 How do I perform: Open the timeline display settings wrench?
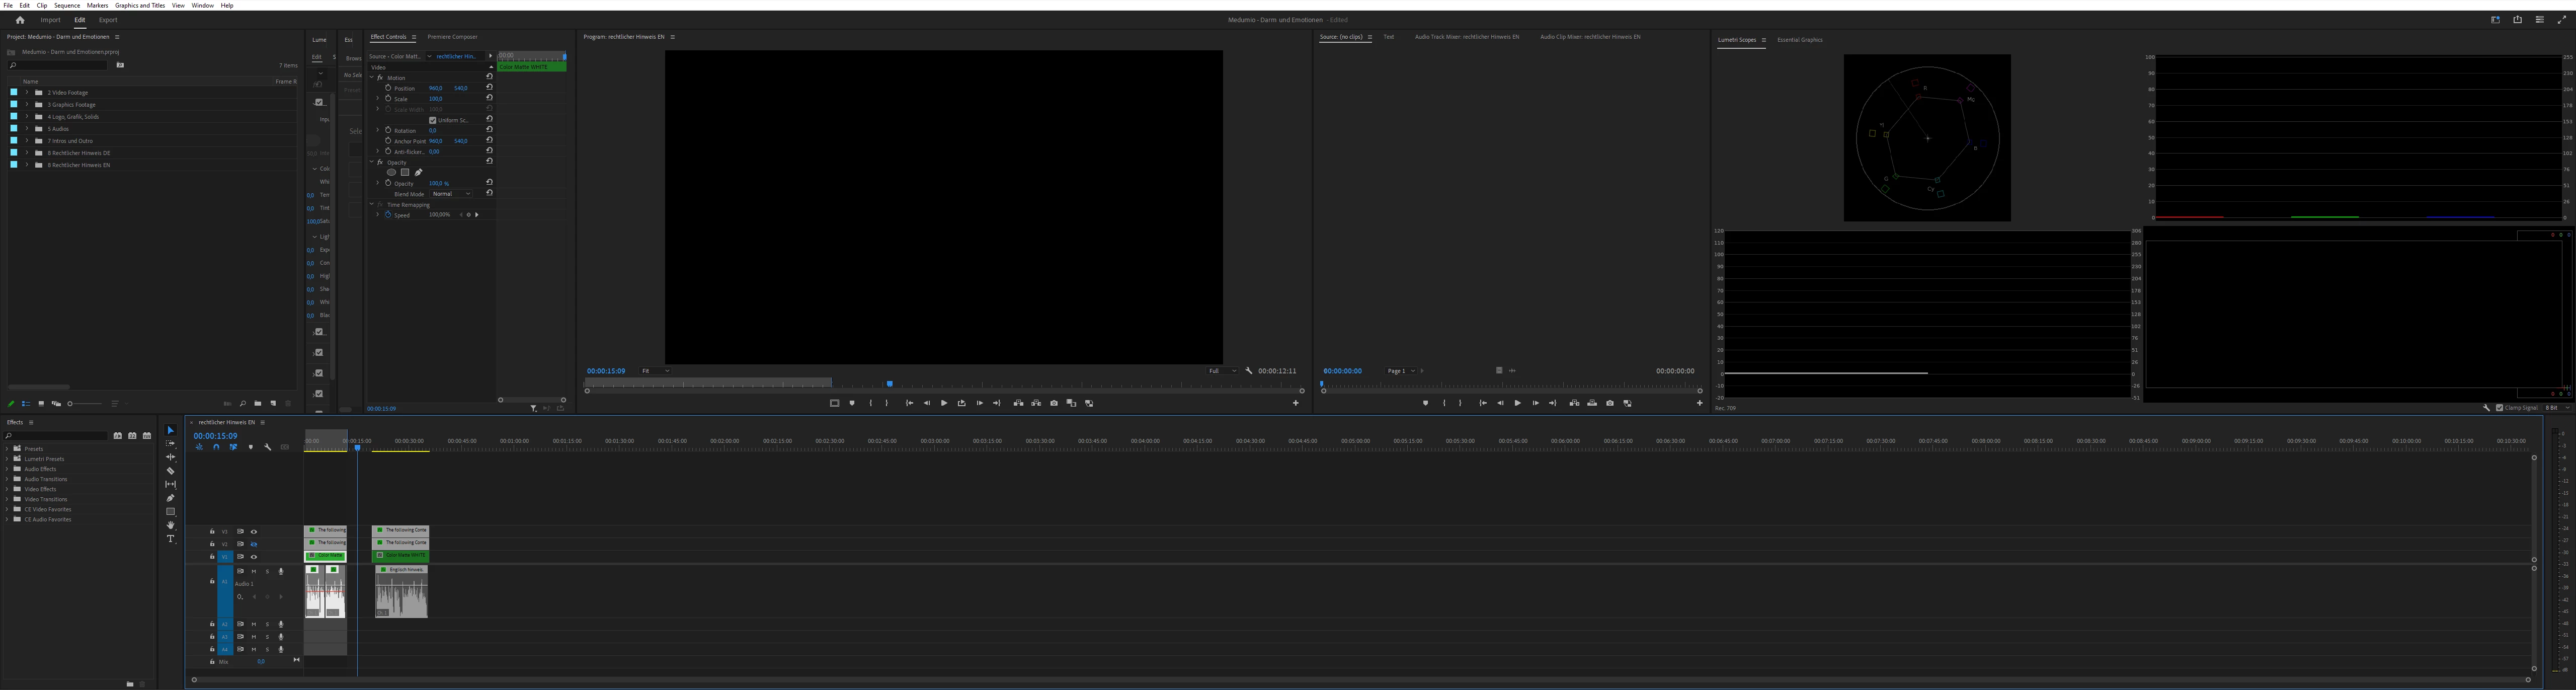(267, 447)
